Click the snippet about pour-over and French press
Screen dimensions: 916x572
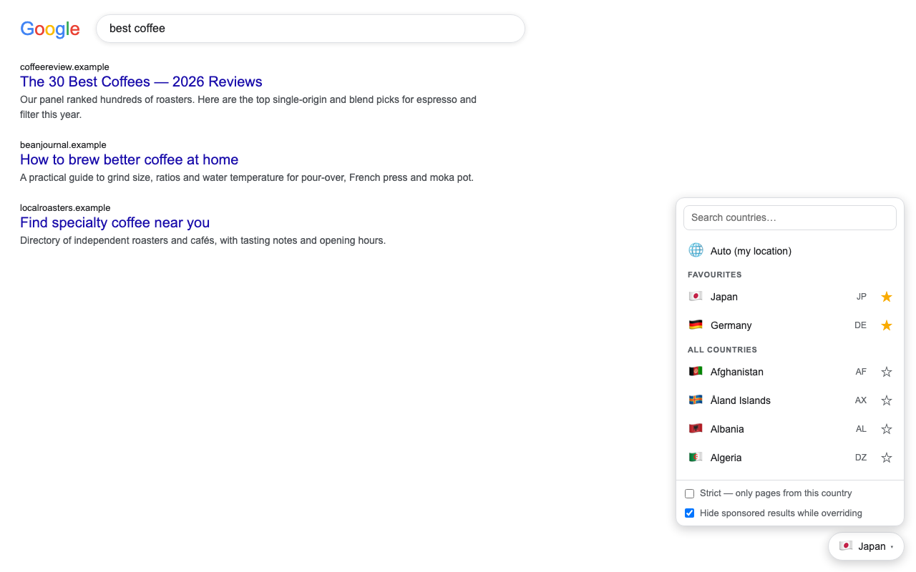pyautogui.click(x=247, y=177)
